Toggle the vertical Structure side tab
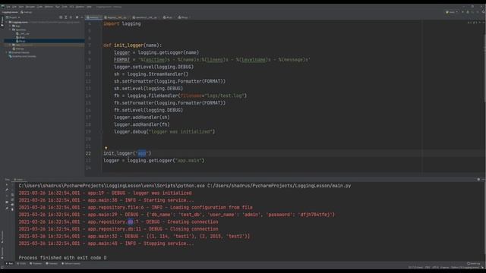Image resolution: width=486 pixels, height=273 pixels. click(2, 237)
